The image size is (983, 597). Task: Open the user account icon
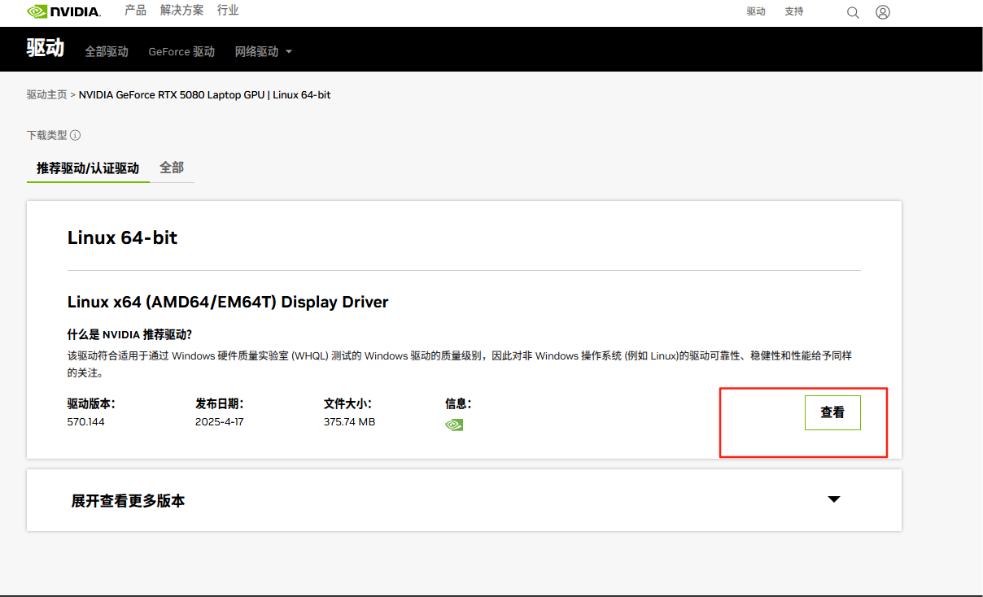883,12
